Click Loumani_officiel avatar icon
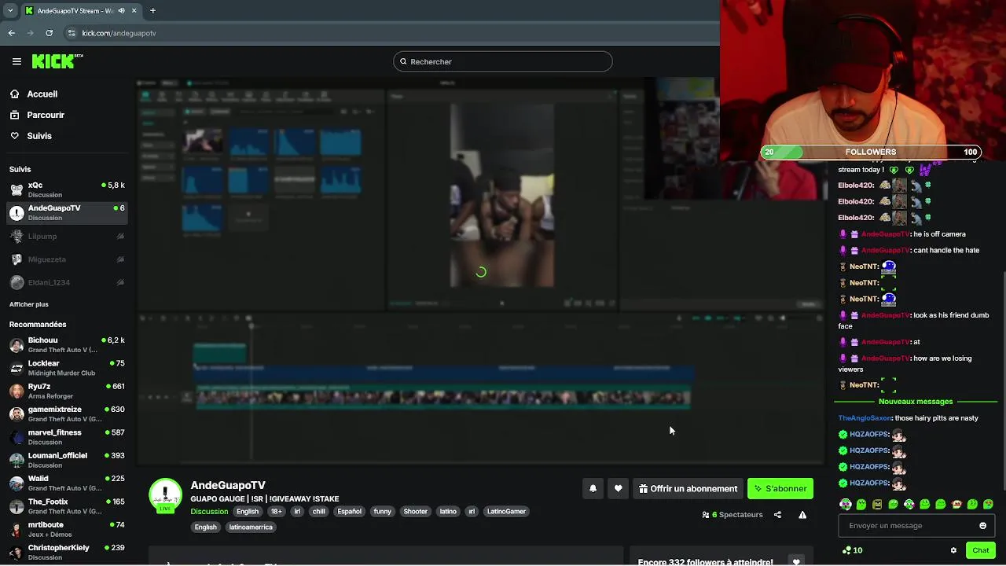The width and height of the screenshot is (1006, 566). pos(17,460)
